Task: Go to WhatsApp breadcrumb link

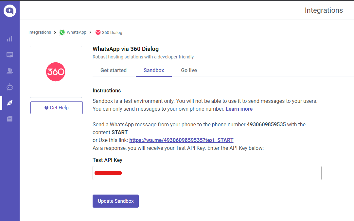Action: click(x=77, y=32)
